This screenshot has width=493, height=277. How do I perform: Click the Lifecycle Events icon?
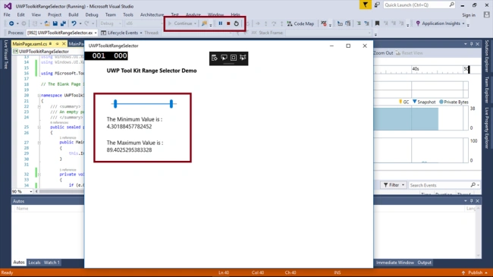click(x=103, y=33)
